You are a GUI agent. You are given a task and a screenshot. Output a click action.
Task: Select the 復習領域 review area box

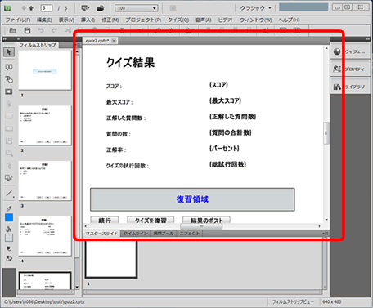click(x=192, y=199)
